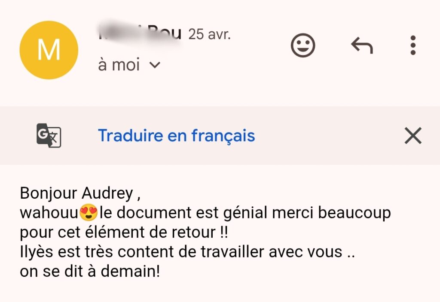Expand recipient details chevron beside à moi
Viewport: 440px width, 302px height.
[x=155, y=65]
